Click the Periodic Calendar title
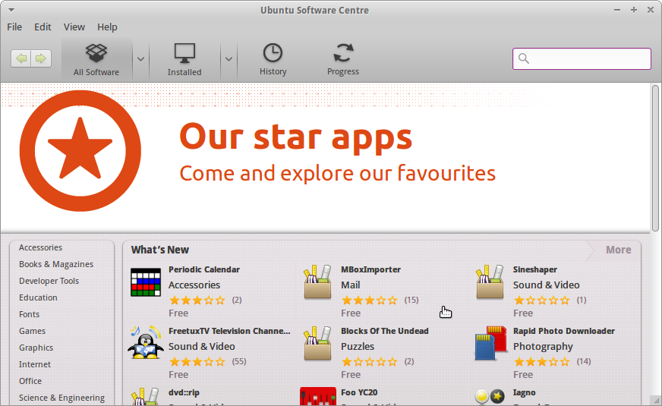The height and width of the screenshot is (406, 662). (204, 269)
